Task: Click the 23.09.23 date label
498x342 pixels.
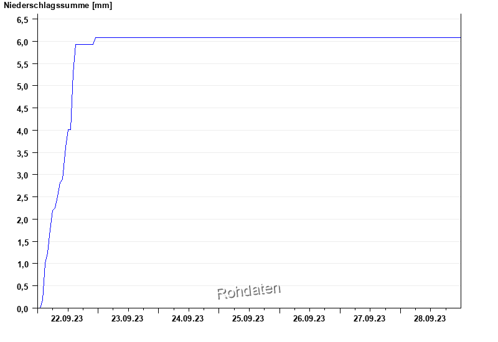Action: click(x=127, y=318)
